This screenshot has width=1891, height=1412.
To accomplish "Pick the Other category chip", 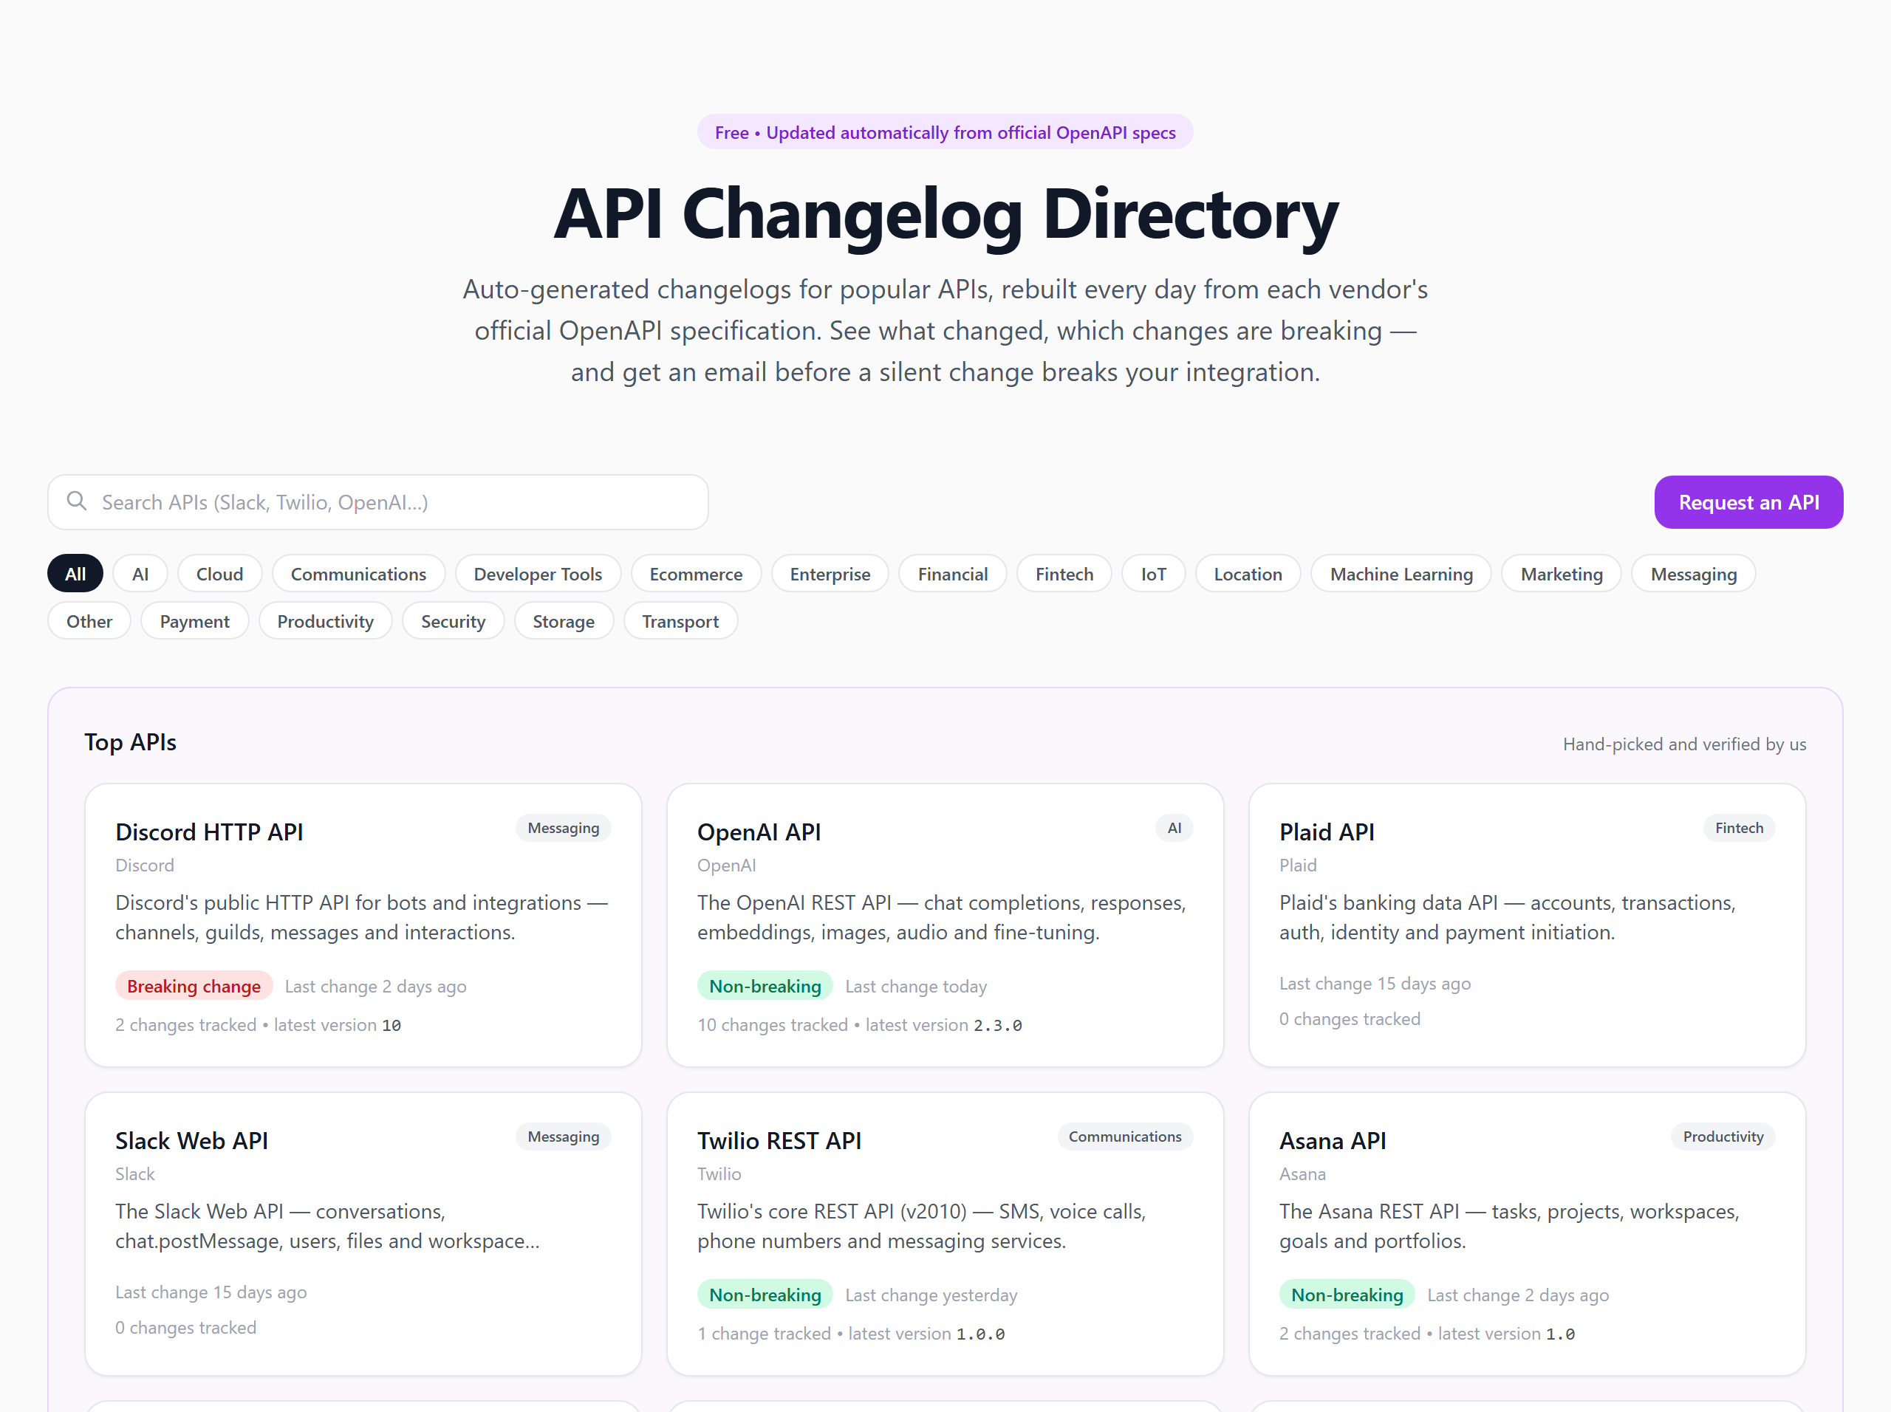I will (x=89, y=620).
